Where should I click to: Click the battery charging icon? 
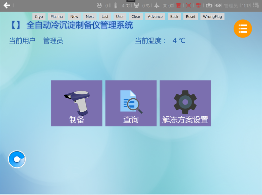[x=209, y=6]
